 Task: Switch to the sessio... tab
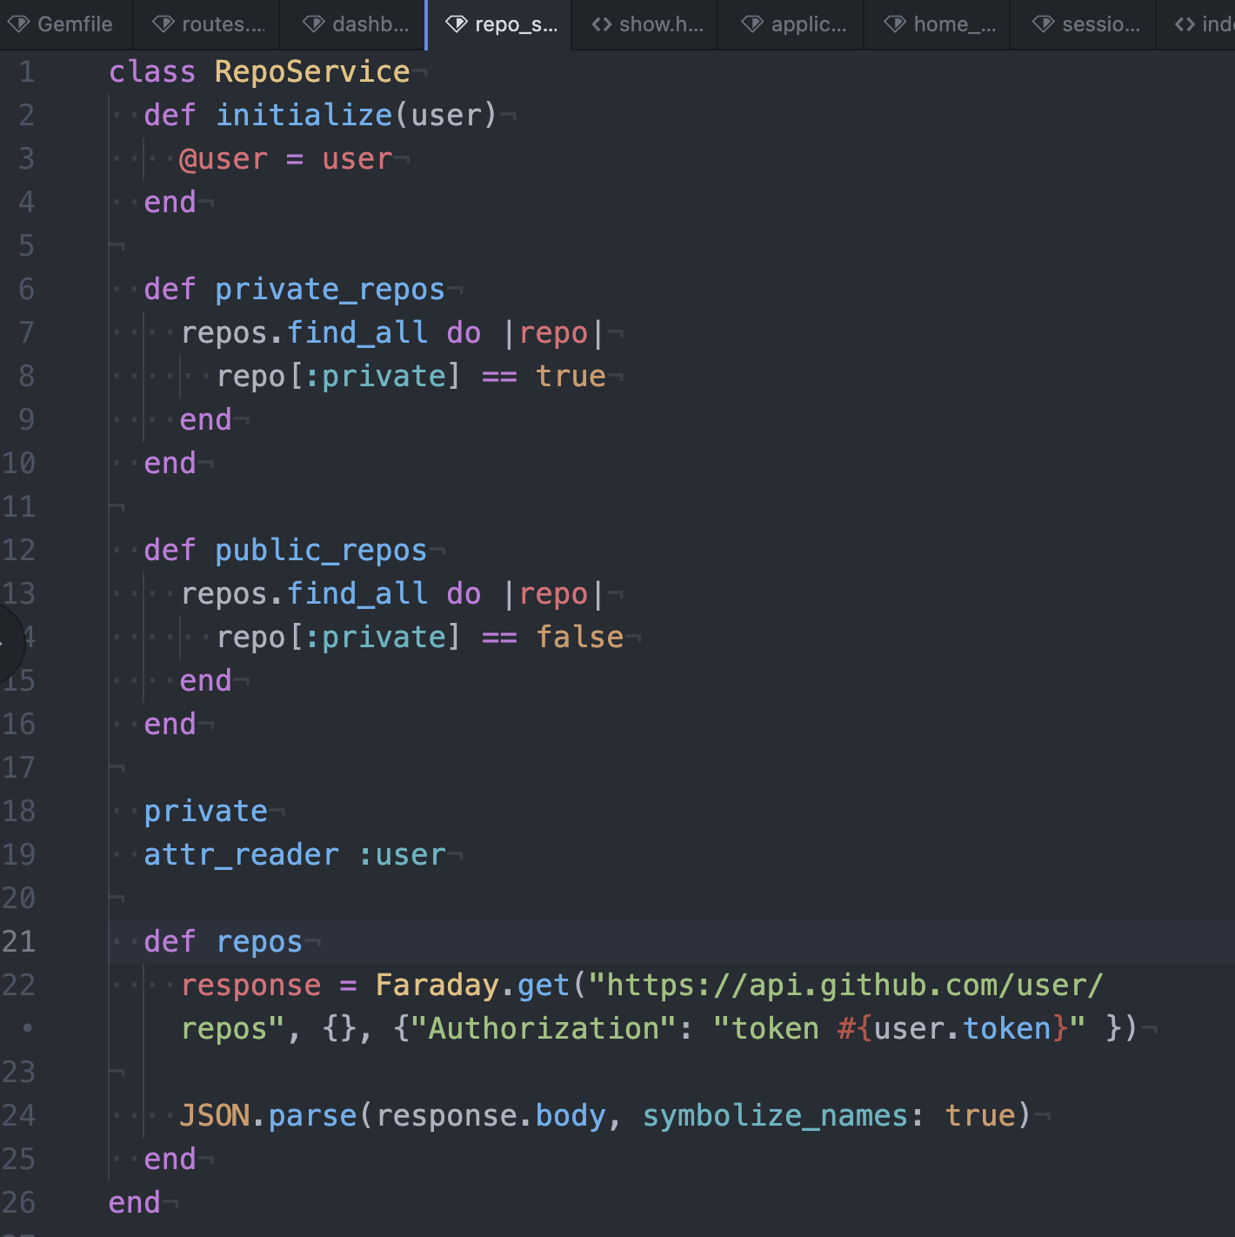pos(1084,24)
